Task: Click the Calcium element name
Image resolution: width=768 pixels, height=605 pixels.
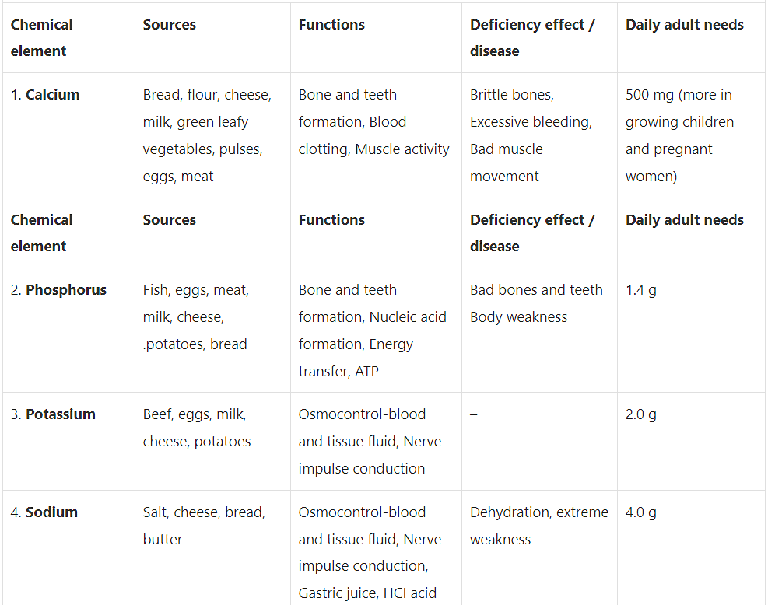Action: [52, 95]
